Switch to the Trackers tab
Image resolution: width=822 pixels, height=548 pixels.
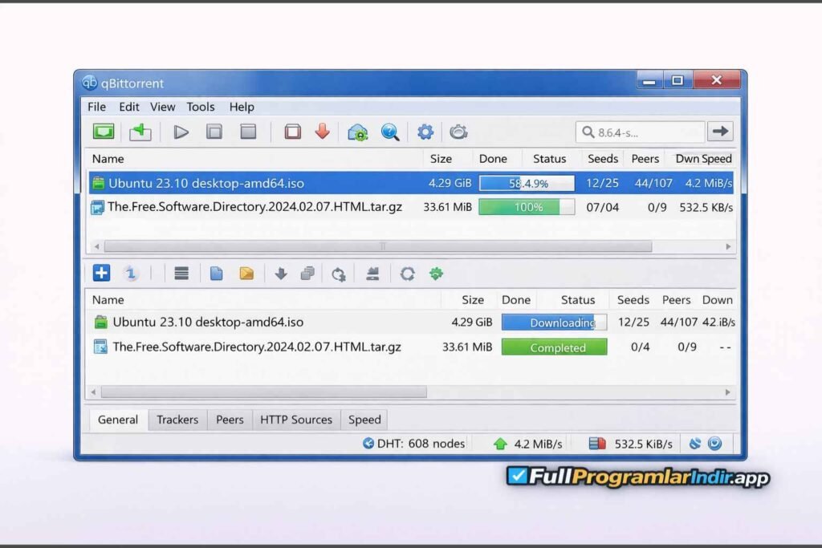pos(177,419)
